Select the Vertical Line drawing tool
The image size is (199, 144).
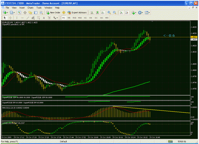point(17,18)
